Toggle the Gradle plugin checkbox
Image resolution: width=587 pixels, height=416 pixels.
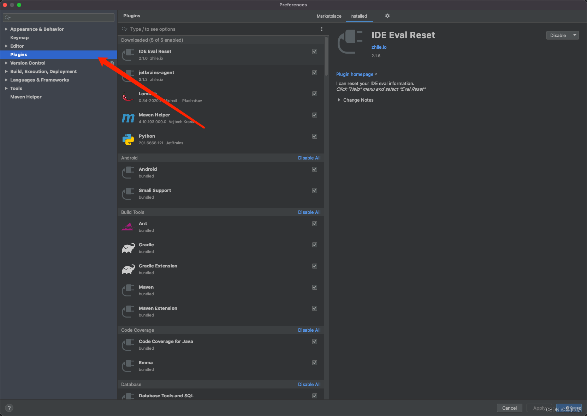pyautogui.click(x=315, y=245)
